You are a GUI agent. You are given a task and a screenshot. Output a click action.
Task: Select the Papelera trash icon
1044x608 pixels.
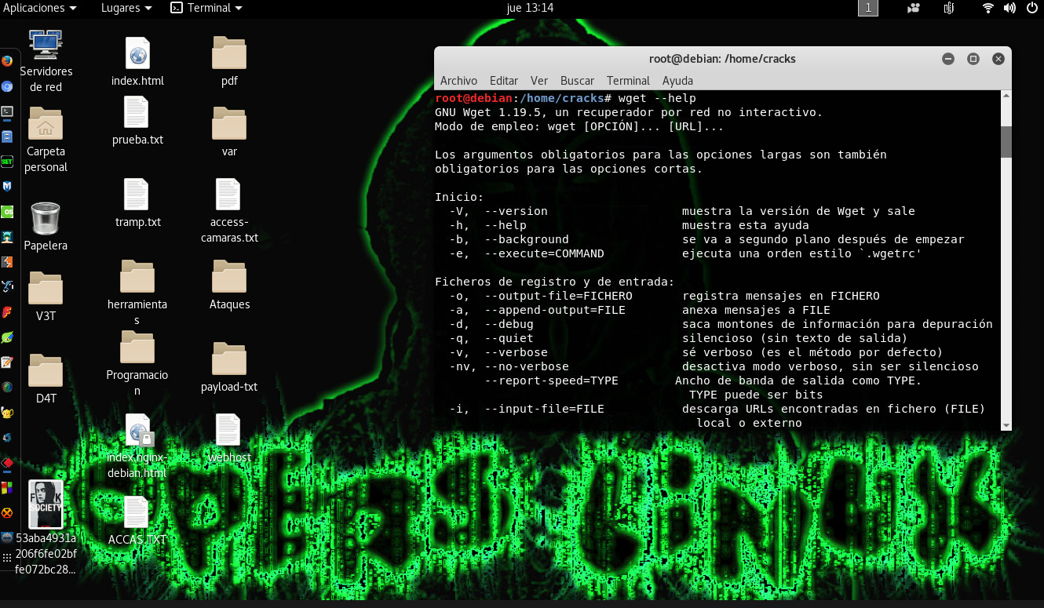(46, 227)
